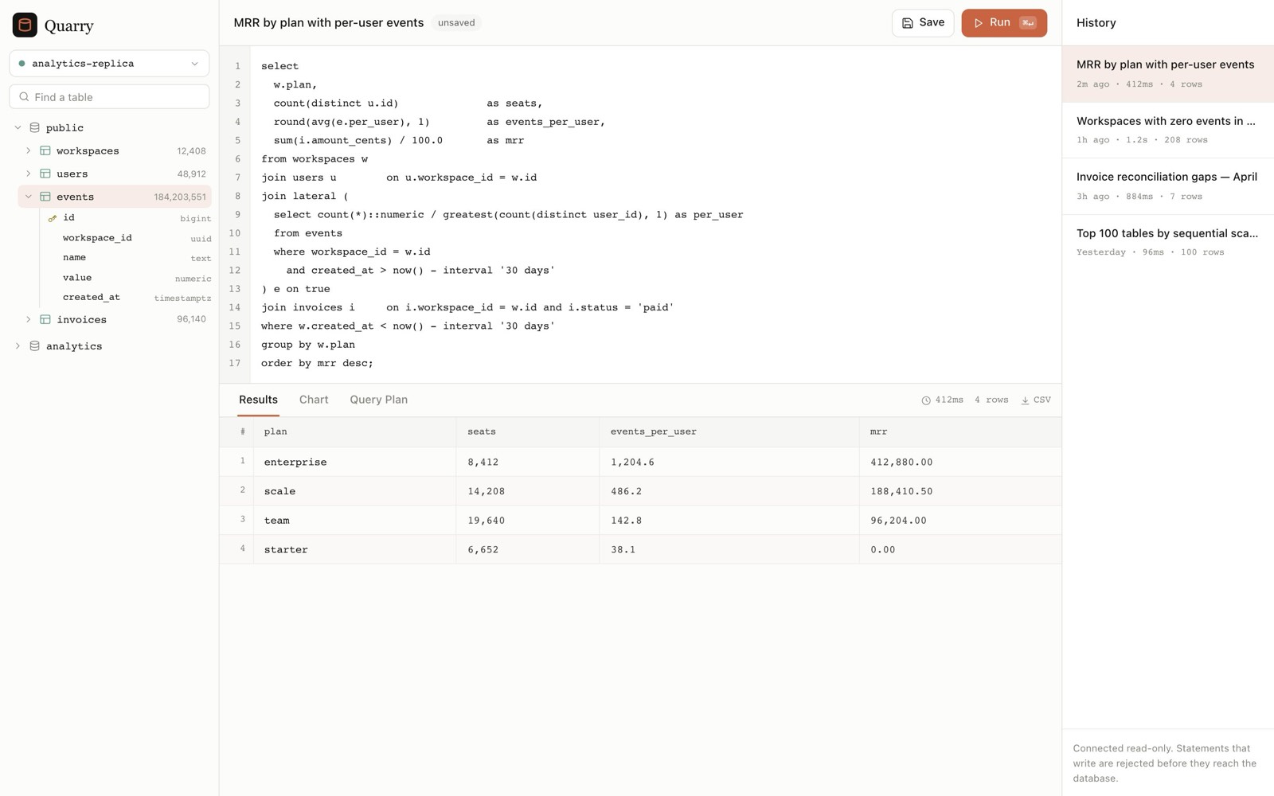Image resolution: width=1274 pixels, height=796 pixels.
Task: Switch to the Results tab
Action: click(258, 400)
